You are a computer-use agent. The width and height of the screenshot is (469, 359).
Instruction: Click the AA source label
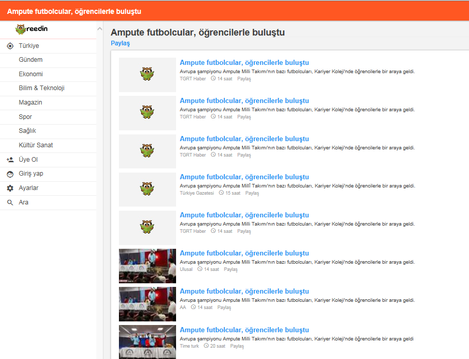click(x=183, y=307)
